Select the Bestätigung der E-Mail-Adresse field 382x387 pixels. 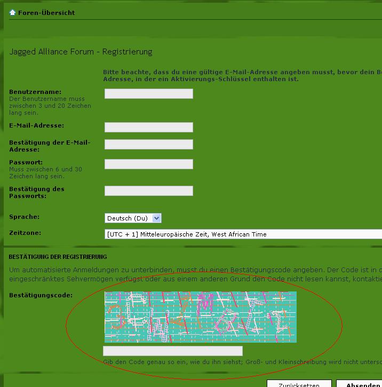(149, 144)
